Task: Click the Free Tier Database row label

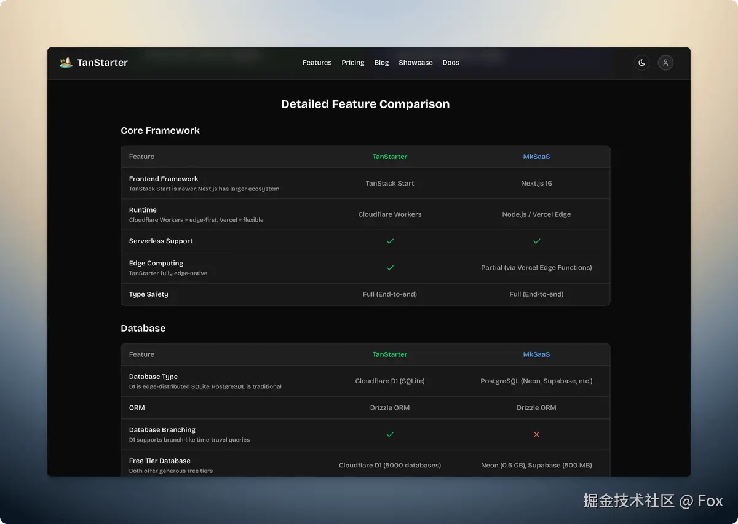Action: click(x=160, y=461)
